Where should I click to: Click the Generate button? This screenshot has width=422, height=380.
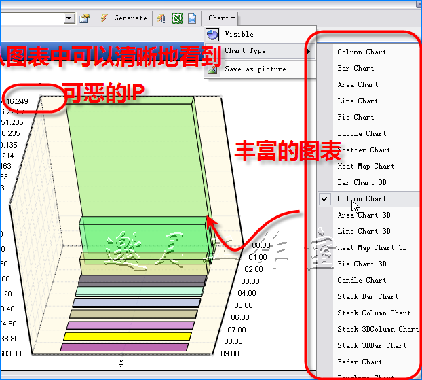click(124, 18)
